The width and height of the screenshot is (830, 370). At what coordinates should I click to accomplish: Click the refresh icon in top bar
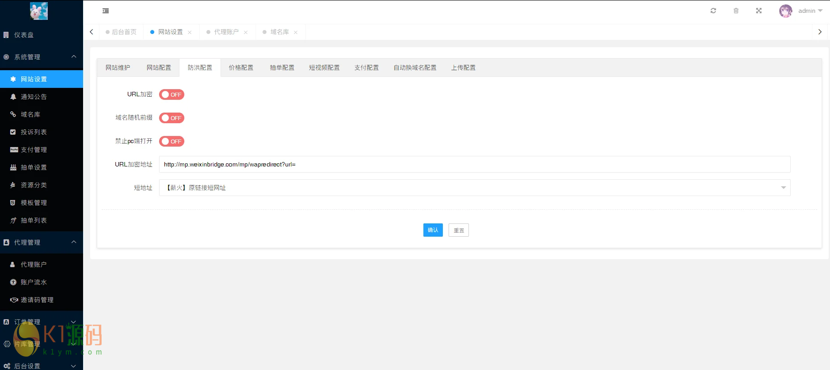(x=713, y=11)
